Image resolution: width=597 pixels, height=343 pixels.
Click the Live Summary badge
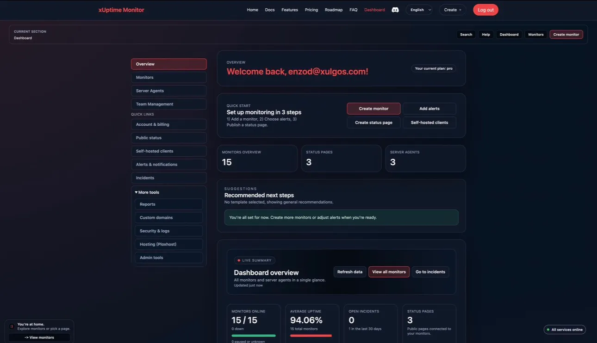click(255, 260)
